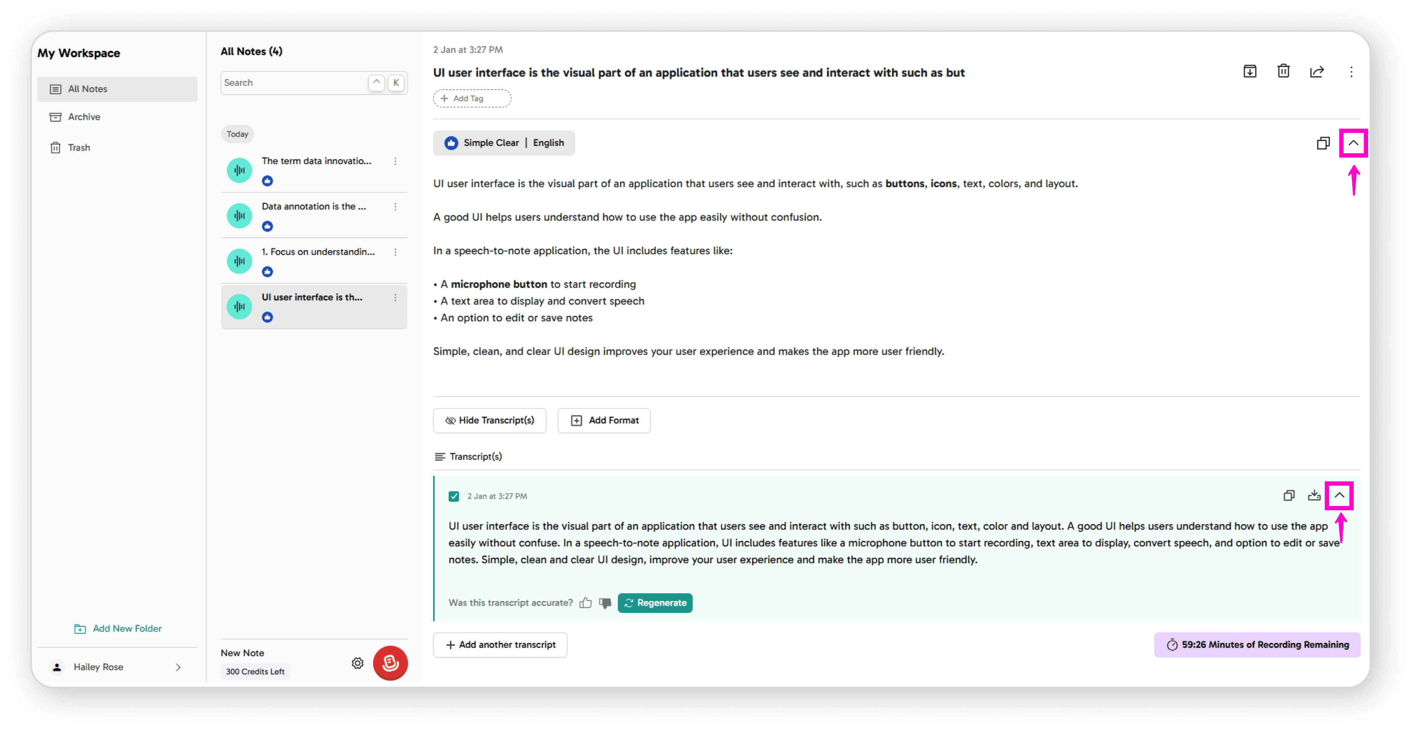Click the Regenerate transcript button
Viewport: 1413px width, 730px height.
(655, 603)
